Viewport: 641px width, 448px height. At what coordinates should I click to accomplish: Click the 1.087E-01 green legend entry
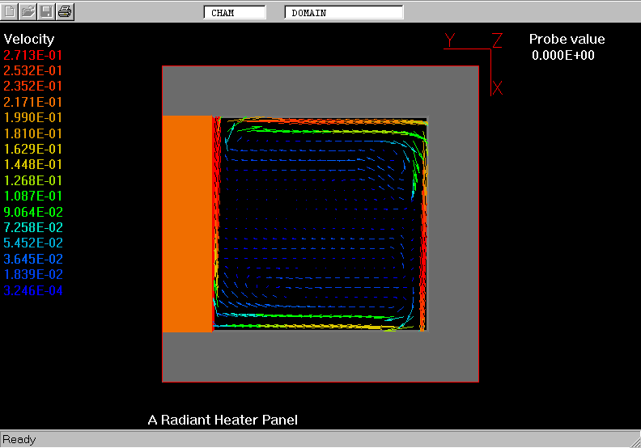pos(33,197)
